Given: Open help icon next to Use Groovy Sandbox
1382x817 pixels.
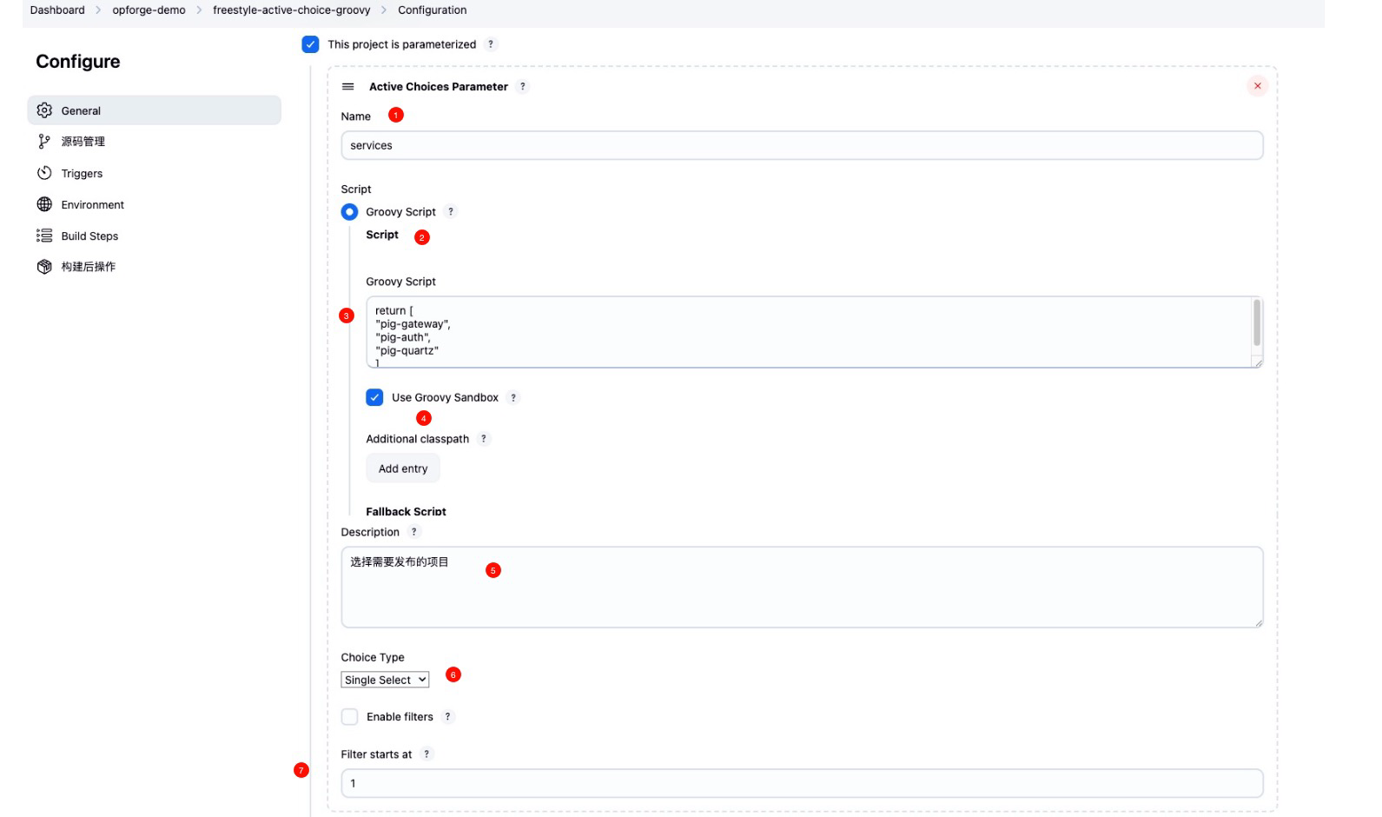Looking at the screenshot, I should pyautogui.click(x=513, y=398).
